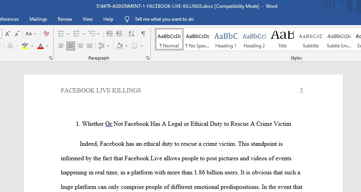Click the word 'Indeed' in the first paragraph
This screenshot has height=192, width=361.
(89, 144)
